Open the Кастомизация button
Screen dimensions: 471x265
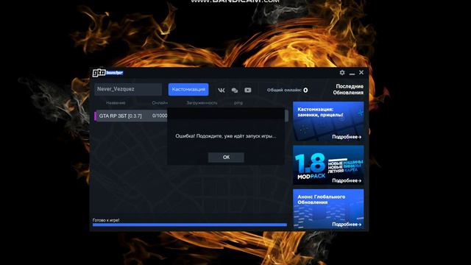click(188, 90)
